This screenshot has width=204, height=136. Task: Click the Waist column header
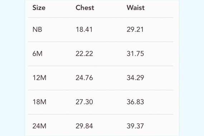136,8
